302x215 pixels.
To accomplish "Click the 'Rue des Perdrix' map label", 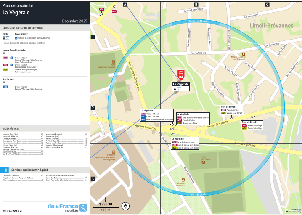I will 254,91.
